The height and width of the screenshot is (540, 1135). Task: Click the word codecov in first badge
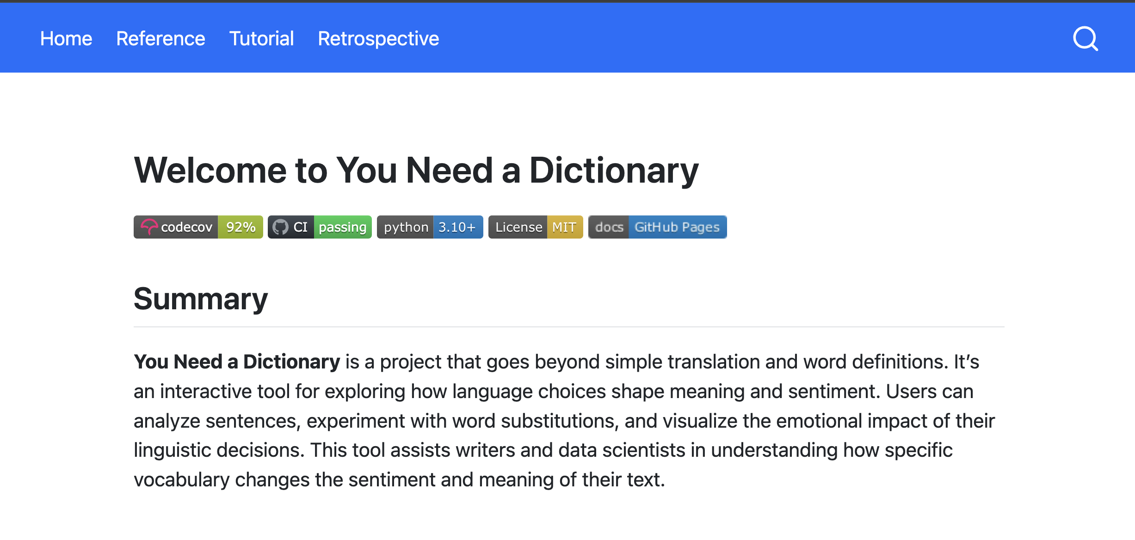[x=186, y=227]
